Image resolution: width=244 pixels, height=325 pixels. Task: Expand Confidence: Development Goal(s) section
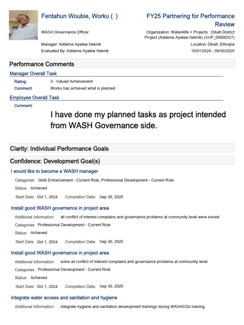click(x=55, y=161)
